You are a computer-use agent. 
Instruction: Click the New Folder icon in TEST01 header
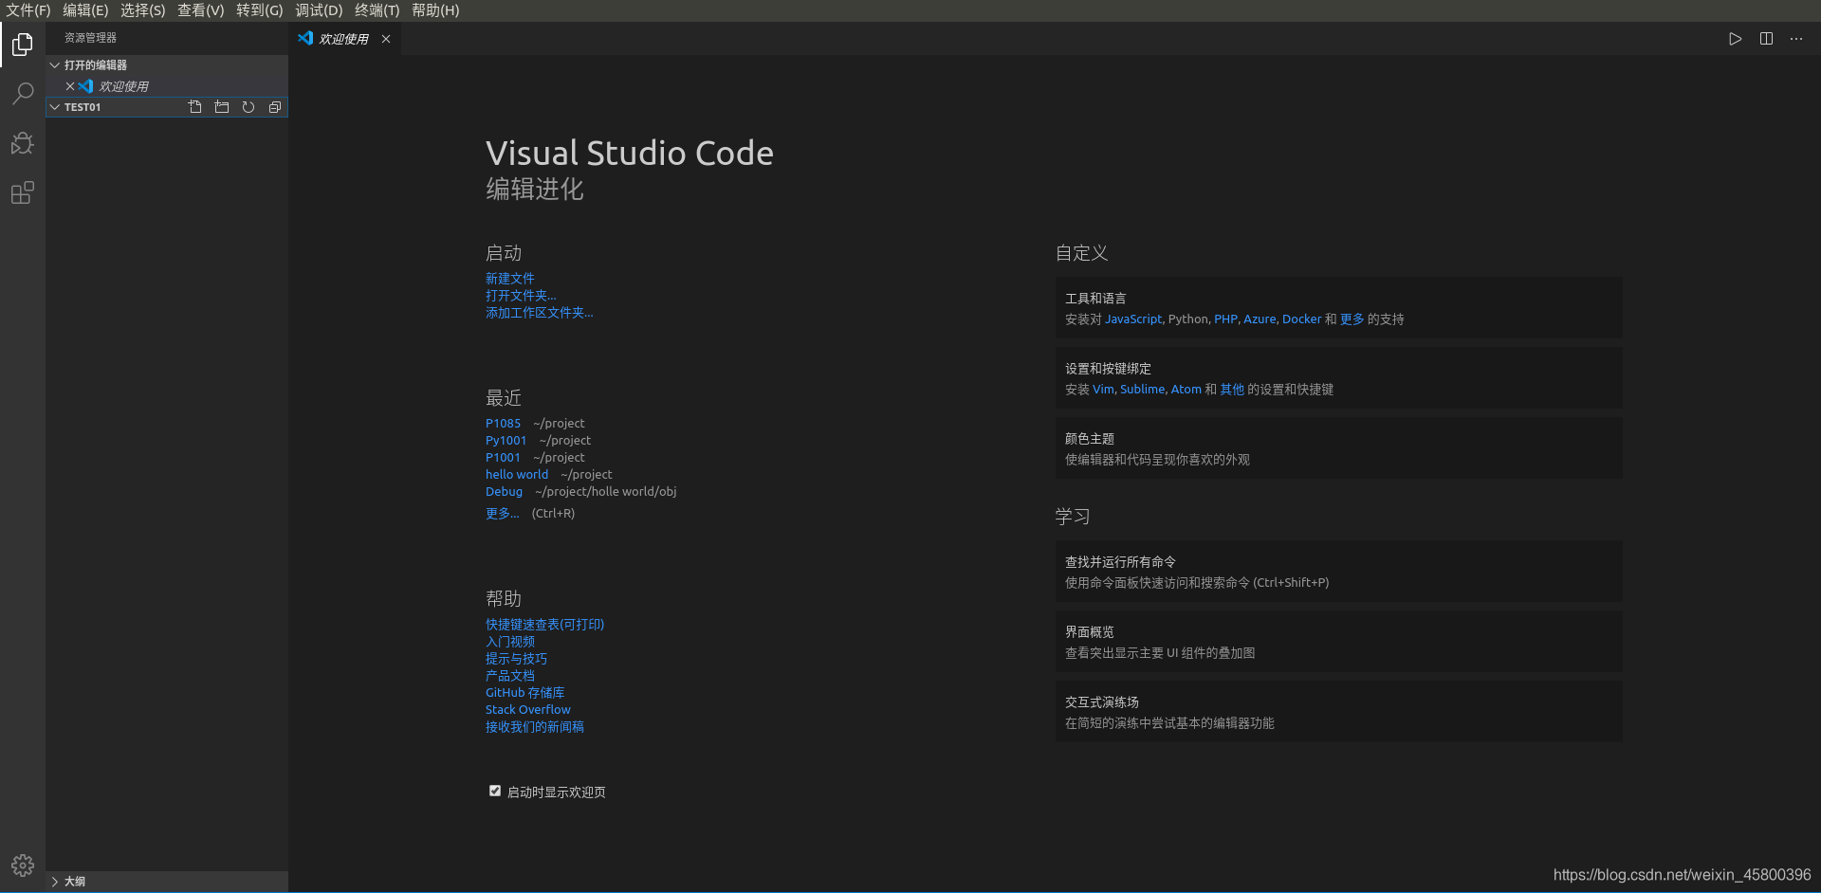(x=222, y=106)
